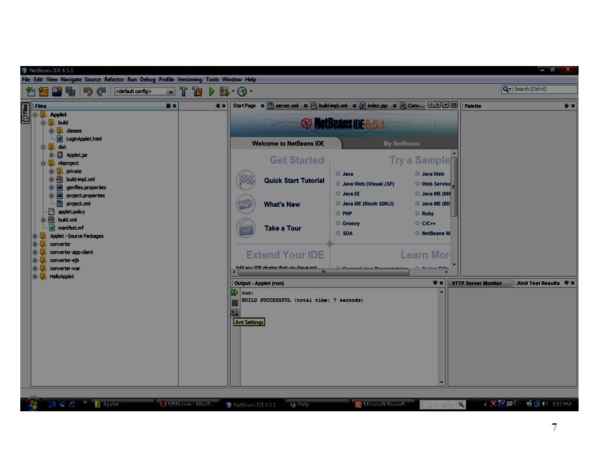Click the Build Main Project hammer icon
The height and width of the screenshot is (457, 609).
click(x=183, y=91)
